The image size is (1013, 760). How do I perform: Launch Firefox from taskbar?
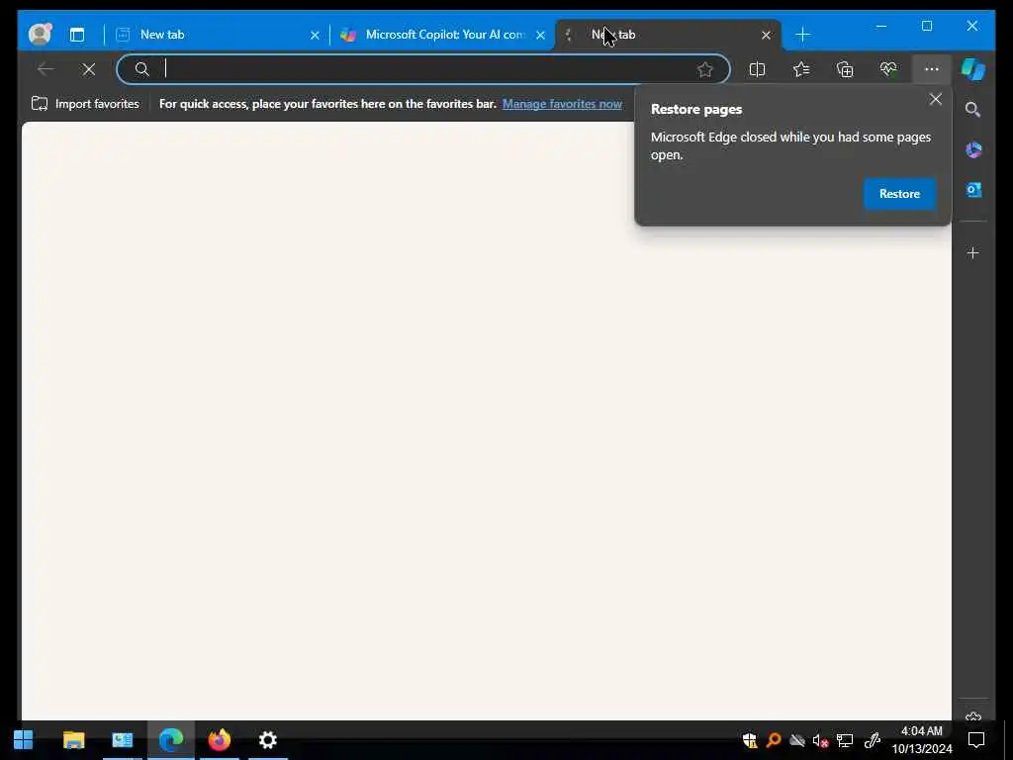pos(220,739)
